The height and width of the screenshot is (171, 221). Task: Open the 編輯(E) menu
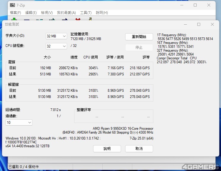[x=31, y=13]
